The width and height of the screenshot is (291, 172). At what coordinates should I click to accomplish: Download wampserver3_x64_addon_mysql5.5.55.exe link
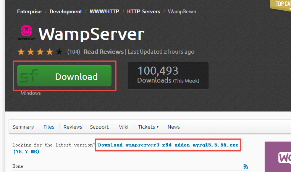pyautogui.click(x=168, y=145)
